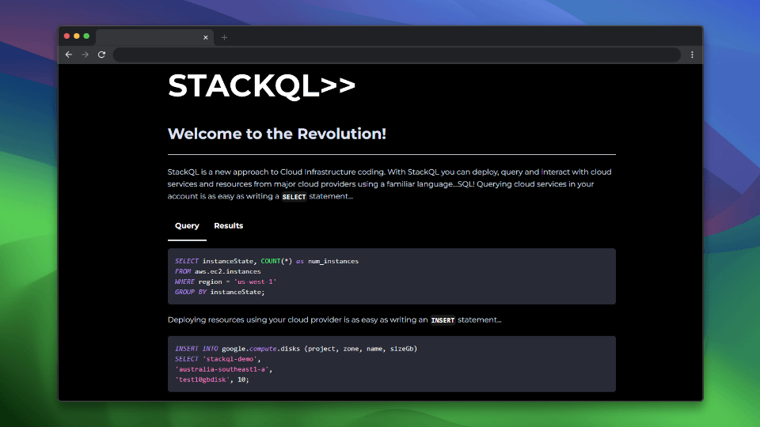Viewport: 760px width, 427px height.
Task: Click the GROUP BY instanceState; line
Action: (219, 292)
